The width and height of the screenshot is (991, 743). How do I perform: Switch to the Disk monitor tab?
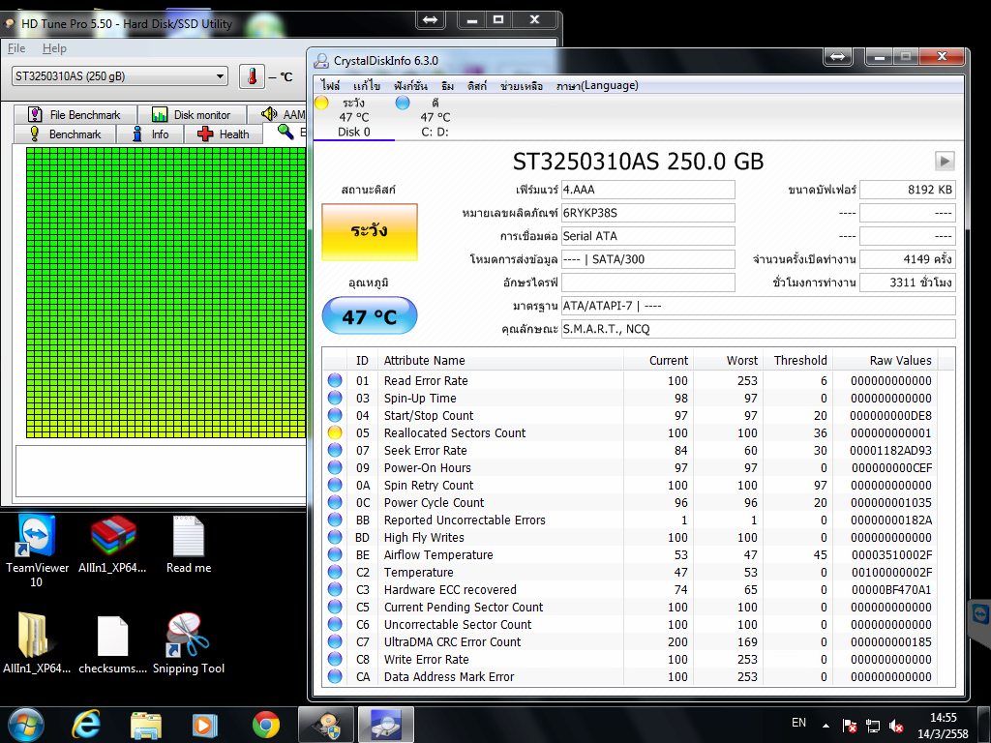(193, 114)
